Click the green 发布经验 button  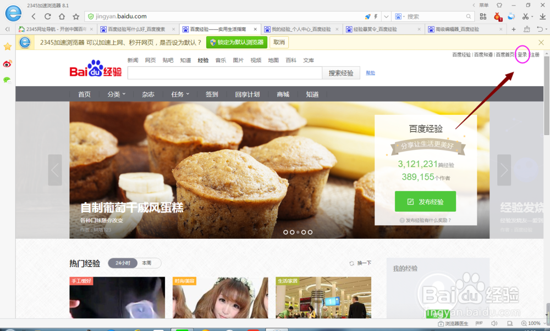(425, 201)
